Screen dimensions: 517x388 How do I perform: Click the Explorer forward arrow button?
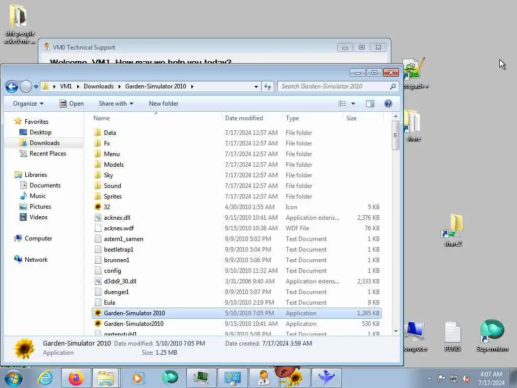tap(26, 87)
